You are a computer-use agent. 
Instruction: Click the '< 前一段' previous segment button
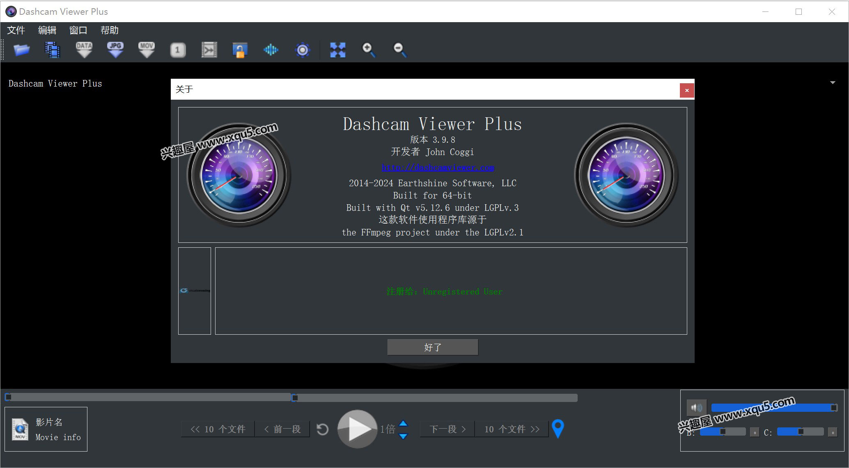(282, 429)
